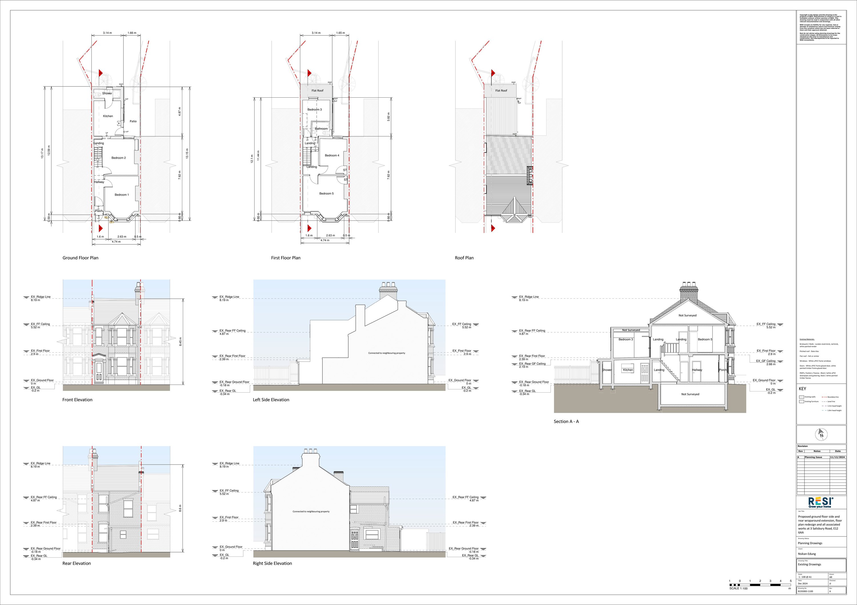Screen dimensions: 857x605
Task: Click the red Boundary line symbol in key
Action: 824,397
